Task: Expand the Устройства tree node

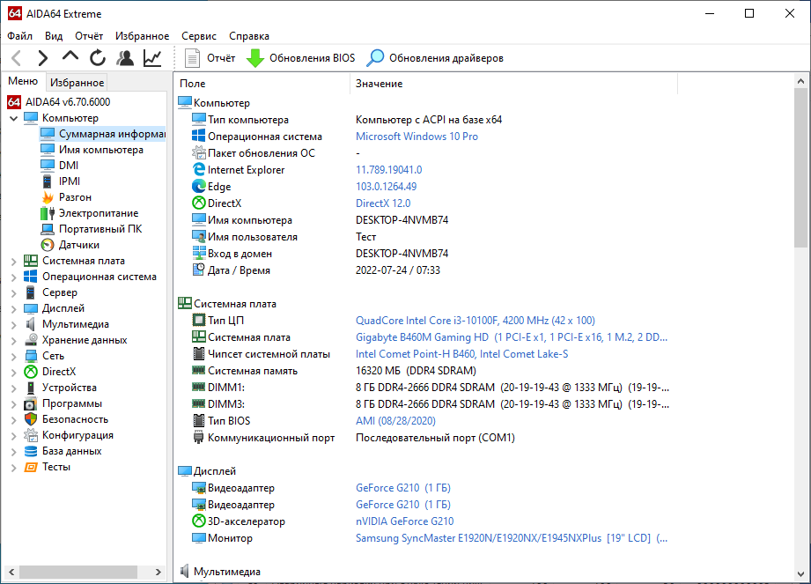Action: pos(13,388)
